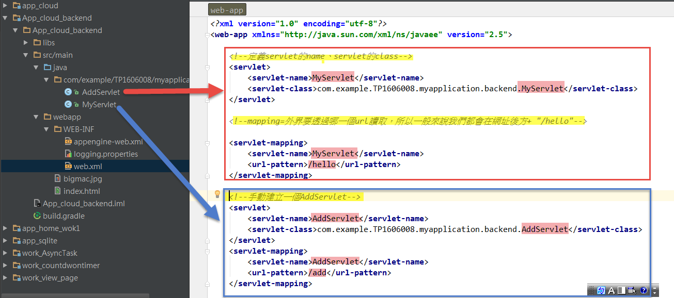Click the MyServlet class icon in tree
This screenshot has width=674, height=298.
pyautogui.click(x=68, y=105)
